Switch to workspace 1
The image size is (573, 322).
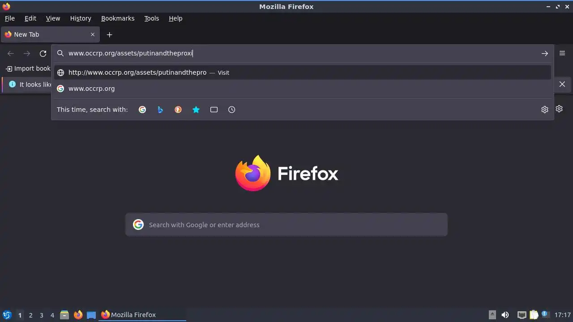[20, 315]
